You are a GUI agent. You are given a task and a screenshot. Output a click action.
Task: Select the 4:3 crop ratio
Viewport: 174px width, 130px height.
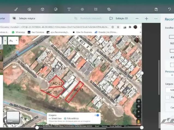(172, 54)
